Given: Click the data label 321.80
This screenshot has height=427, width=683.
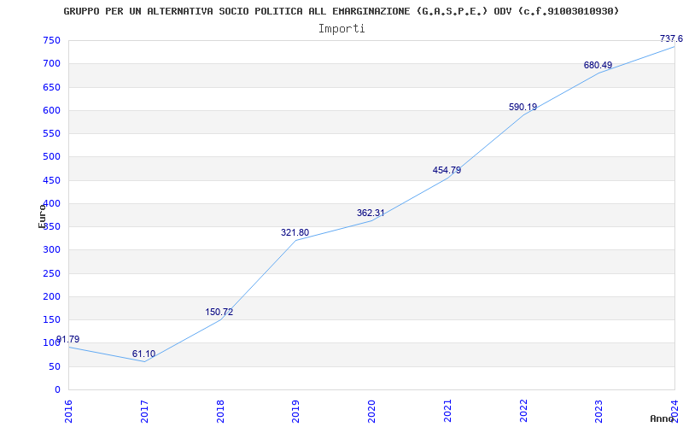Looking at the screenshot, I should coord(295,232).
